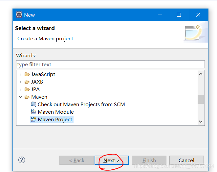Click the disabled Back button
Screen dimensions: 217x172
(76, 160)
